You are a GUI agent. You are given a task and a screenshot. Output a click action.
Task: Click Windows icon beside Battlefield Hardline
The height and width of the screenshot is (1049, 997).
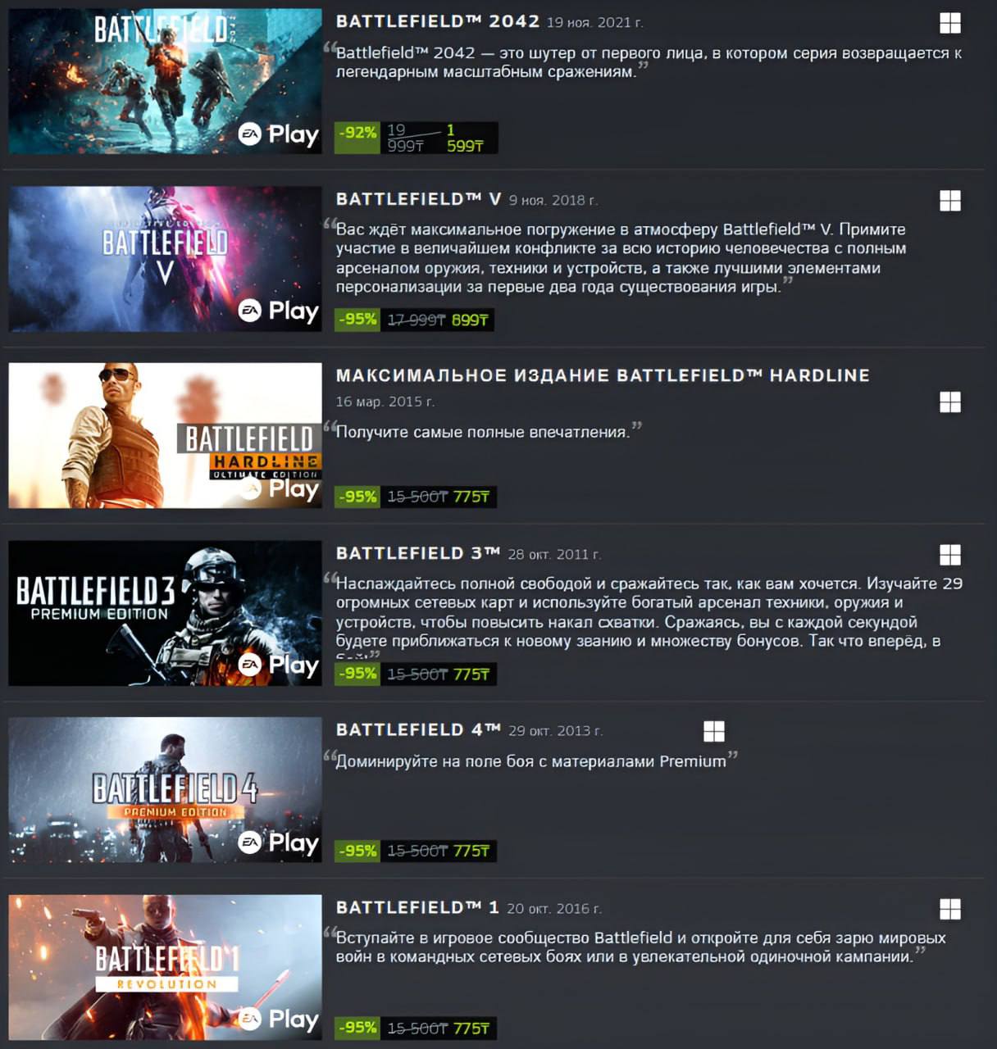(x=949, y=402)
